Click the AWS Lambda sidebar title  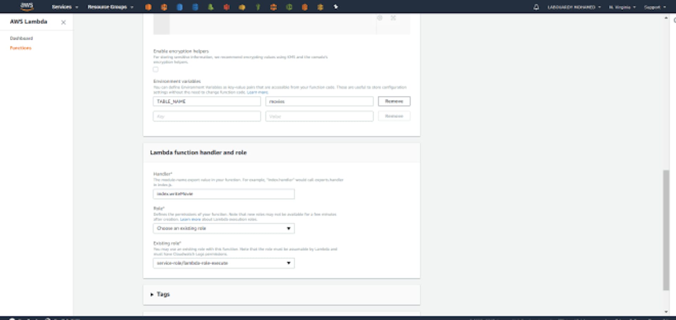pos(29,21)
